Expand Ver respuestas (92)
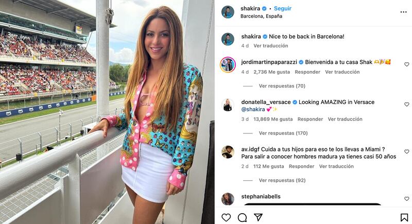 click(282, 180)
